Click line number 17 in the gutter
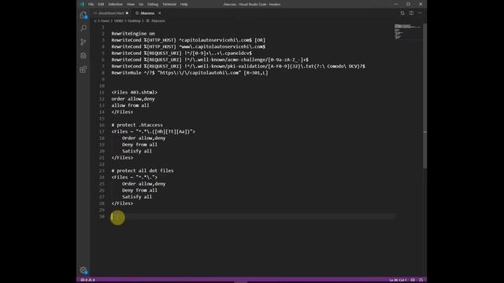Image resolution: width=504 pixels, height=283 pixels. coord(102,131)
